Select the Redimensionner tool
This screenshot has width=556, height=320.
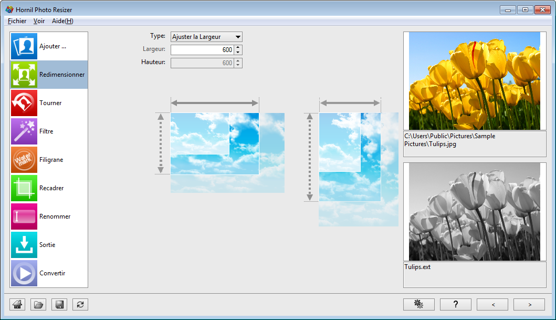[x=48, y=74]
